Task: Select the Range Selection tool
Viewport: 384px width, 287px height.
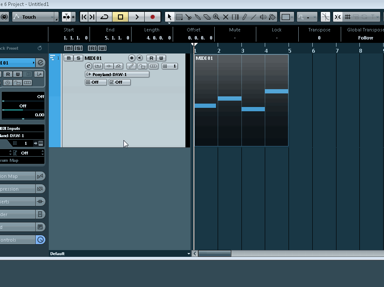Action: tap(179, 17)
